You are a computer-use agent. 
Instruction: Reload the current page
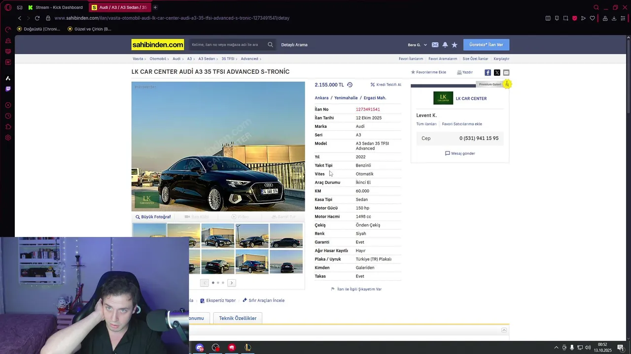tap(37, 18)
